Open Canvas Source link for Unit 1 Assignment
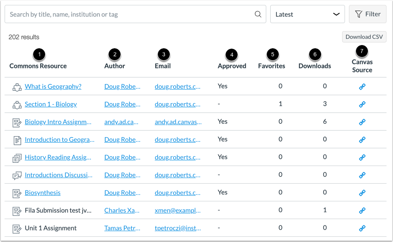393x242 pixels. 362,228
